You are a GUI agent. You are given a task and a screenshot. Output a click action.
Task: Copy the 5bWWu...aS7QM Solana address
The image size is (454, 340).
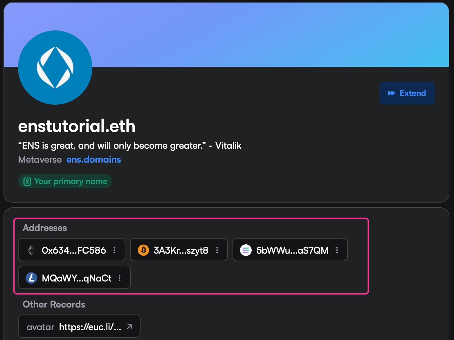pyautogui.click(x=292, y=250)
